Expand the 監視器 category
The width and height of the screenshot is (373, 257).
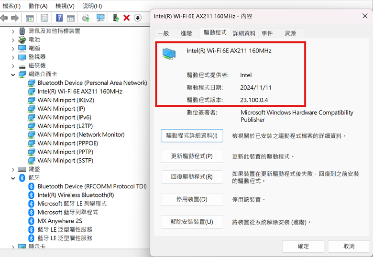[x=13, y=57]
